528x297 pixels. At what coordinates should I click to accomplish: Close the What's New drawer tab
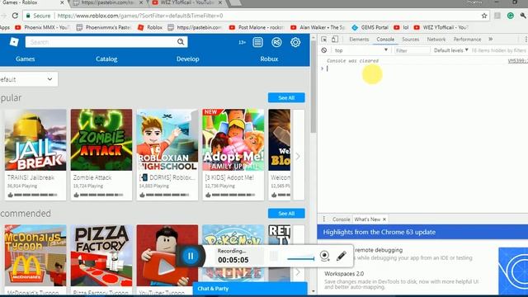[x=384, y=219]
